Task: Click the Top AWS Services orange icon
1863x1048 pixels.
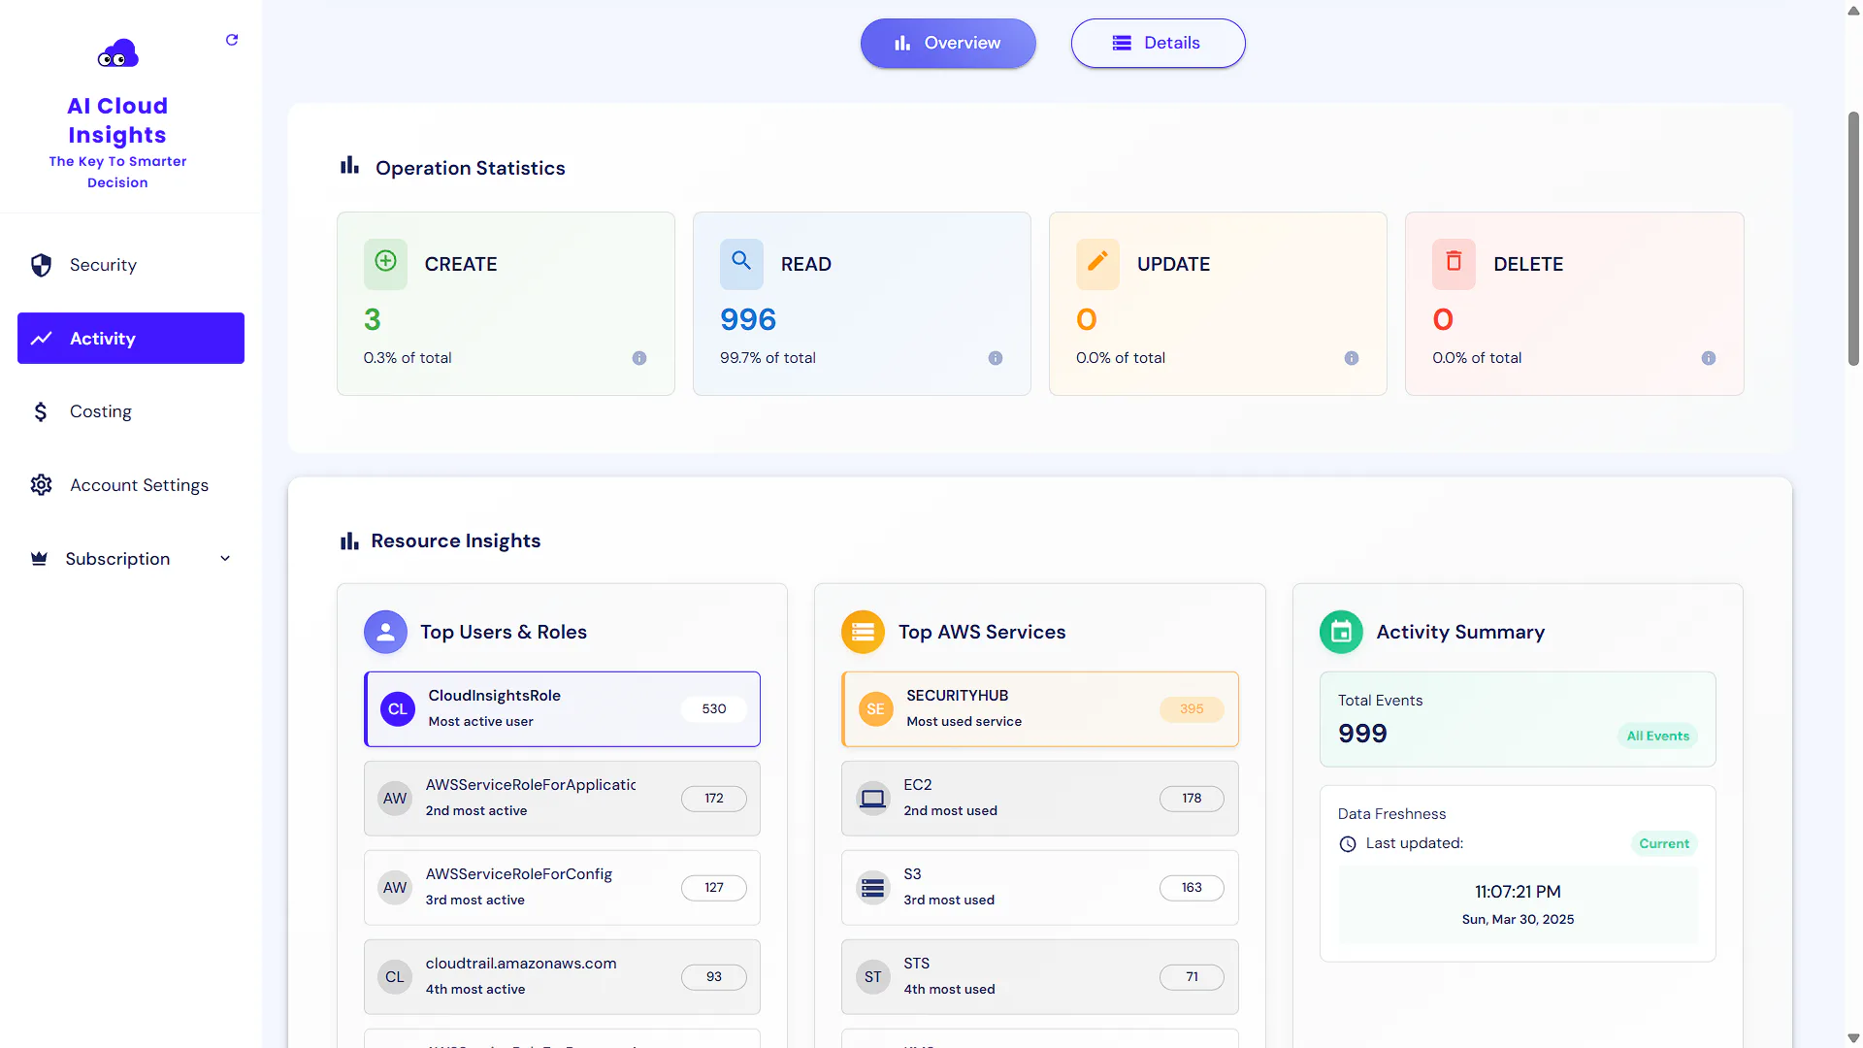Action: click(x=863, y=632)
